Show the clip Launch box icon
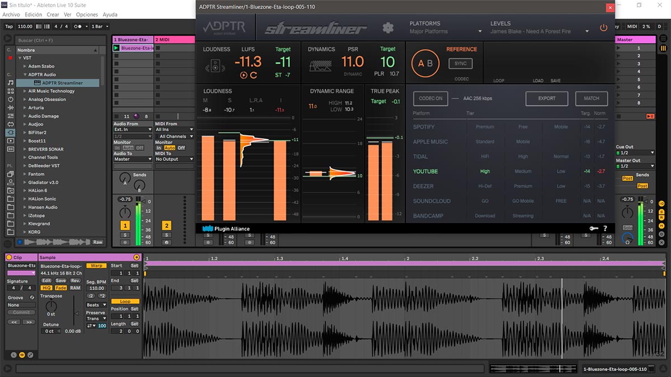The width and height of the screenshot is (671, 377). coord(13,355)
